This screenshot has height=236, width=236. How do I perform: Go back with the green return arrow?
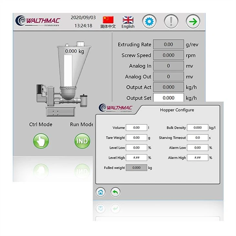115,192
